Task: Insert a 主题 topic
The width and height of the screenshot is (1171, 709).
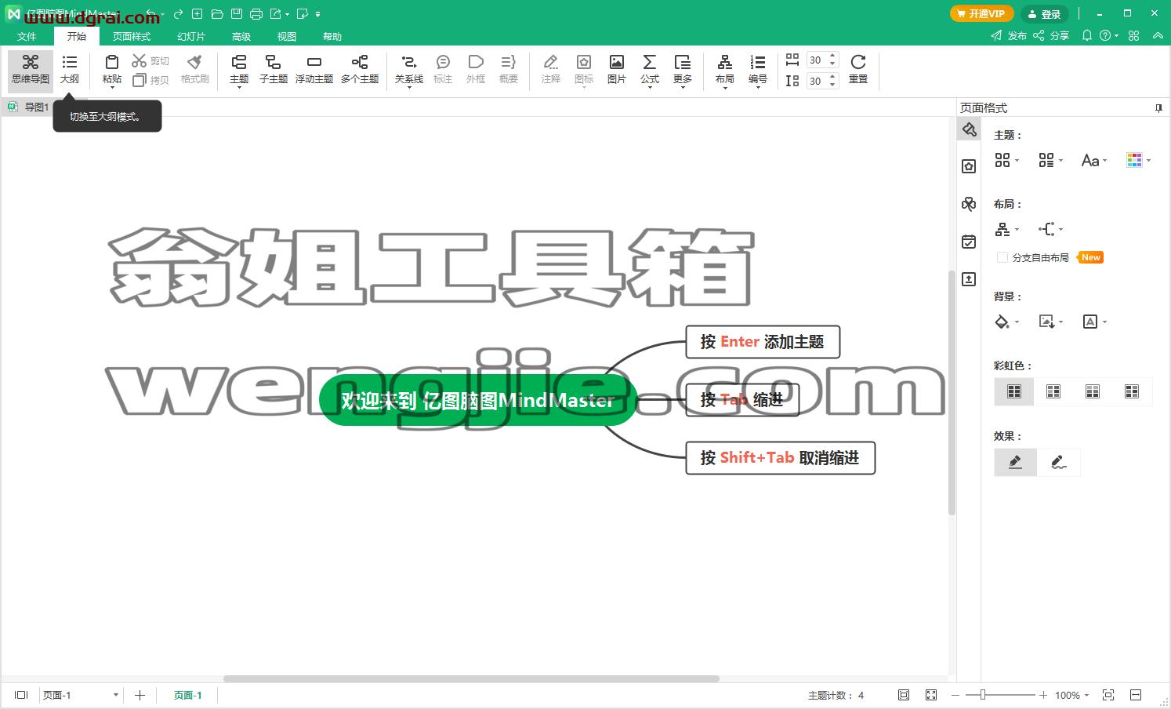Action: click(239, 69)
